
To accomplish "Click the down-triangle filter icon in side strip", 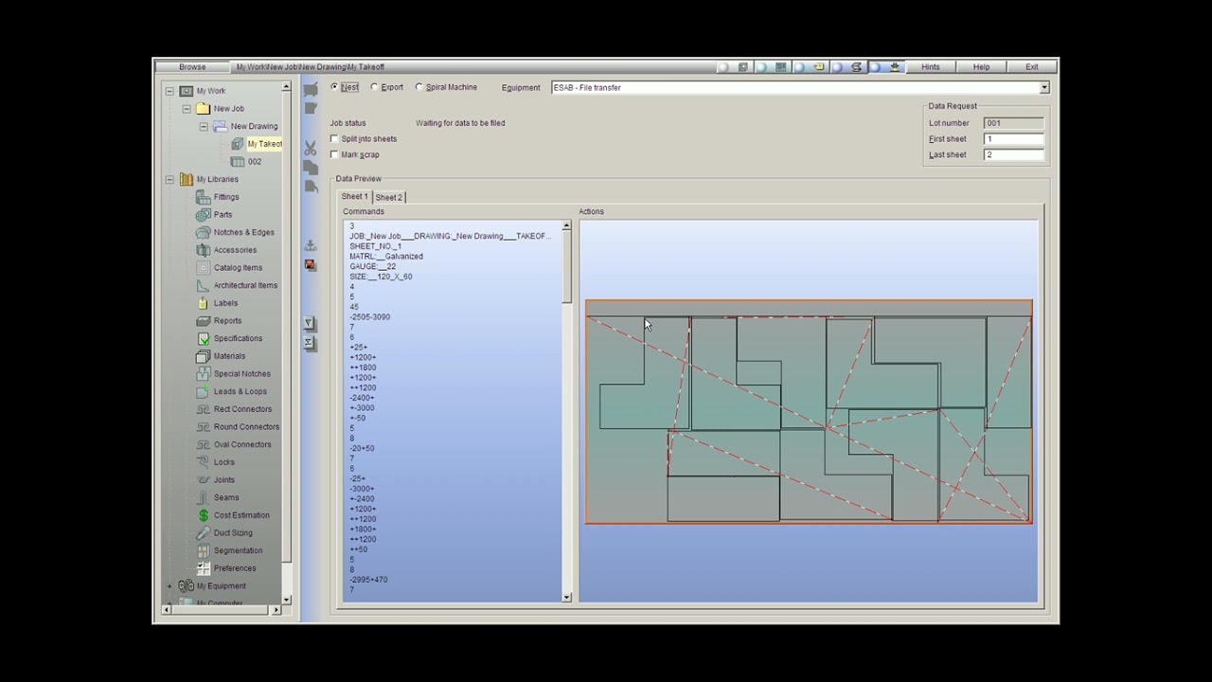I will point(310,323).
